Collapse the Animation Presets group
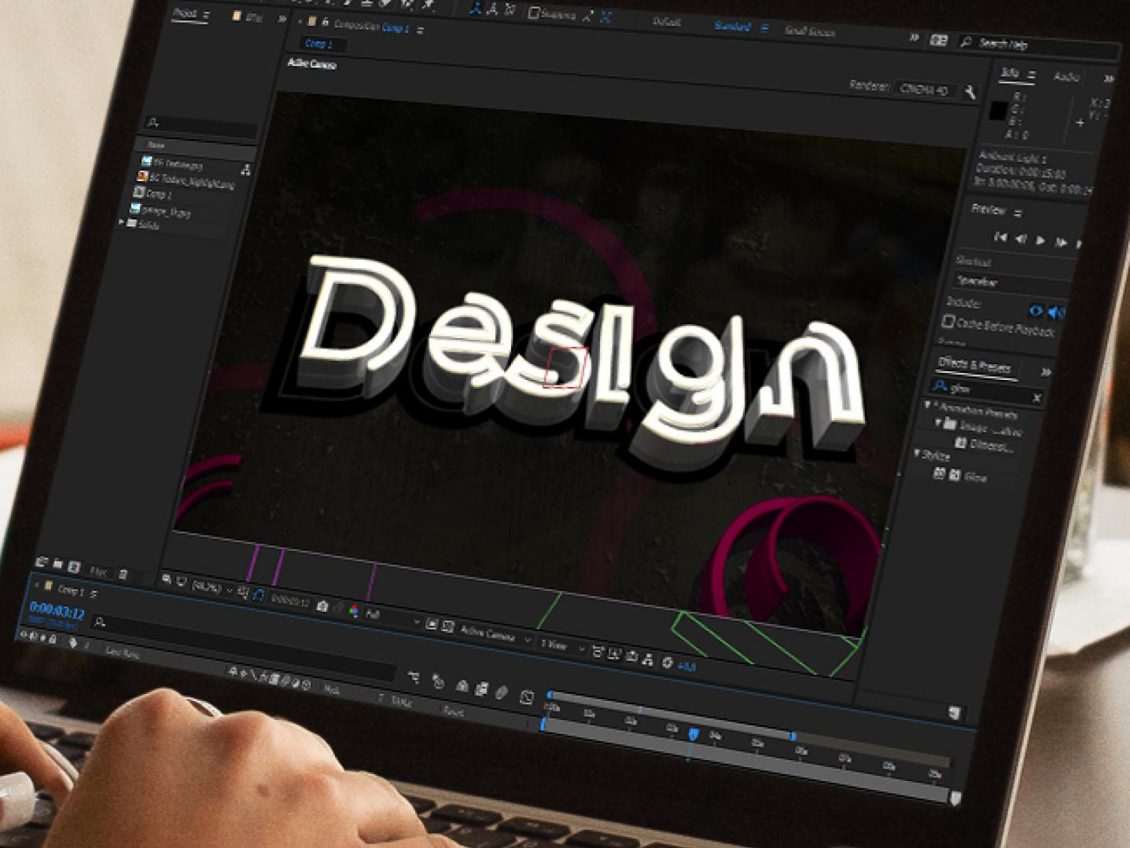Image resolution: width=1130 pixels, height=848 pixels. click(927, 404)
